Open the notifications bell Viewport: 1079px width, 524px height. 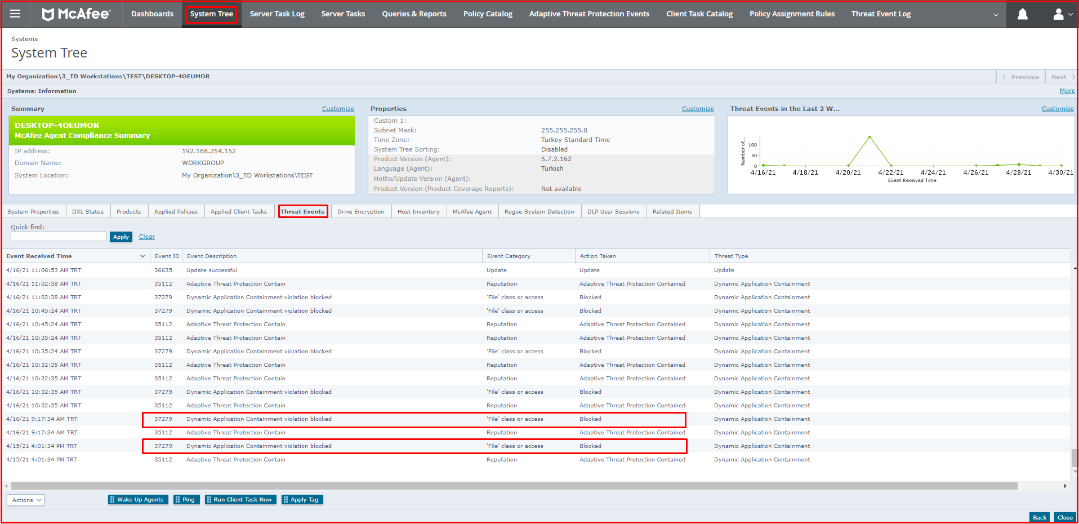(1022, 14)
